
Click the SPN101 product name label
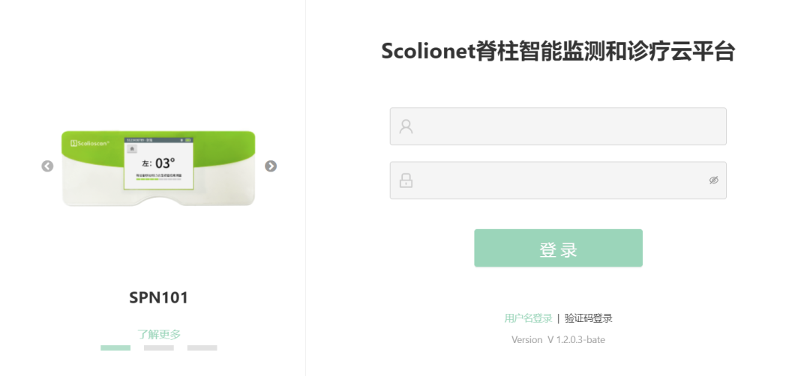[x=159, y=297]
